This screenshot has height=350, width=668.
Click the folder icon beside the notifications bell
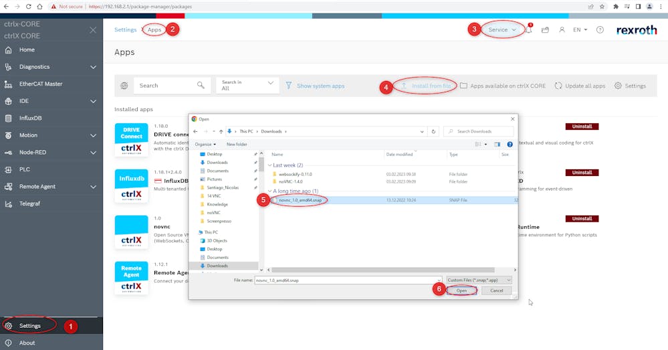545,30
